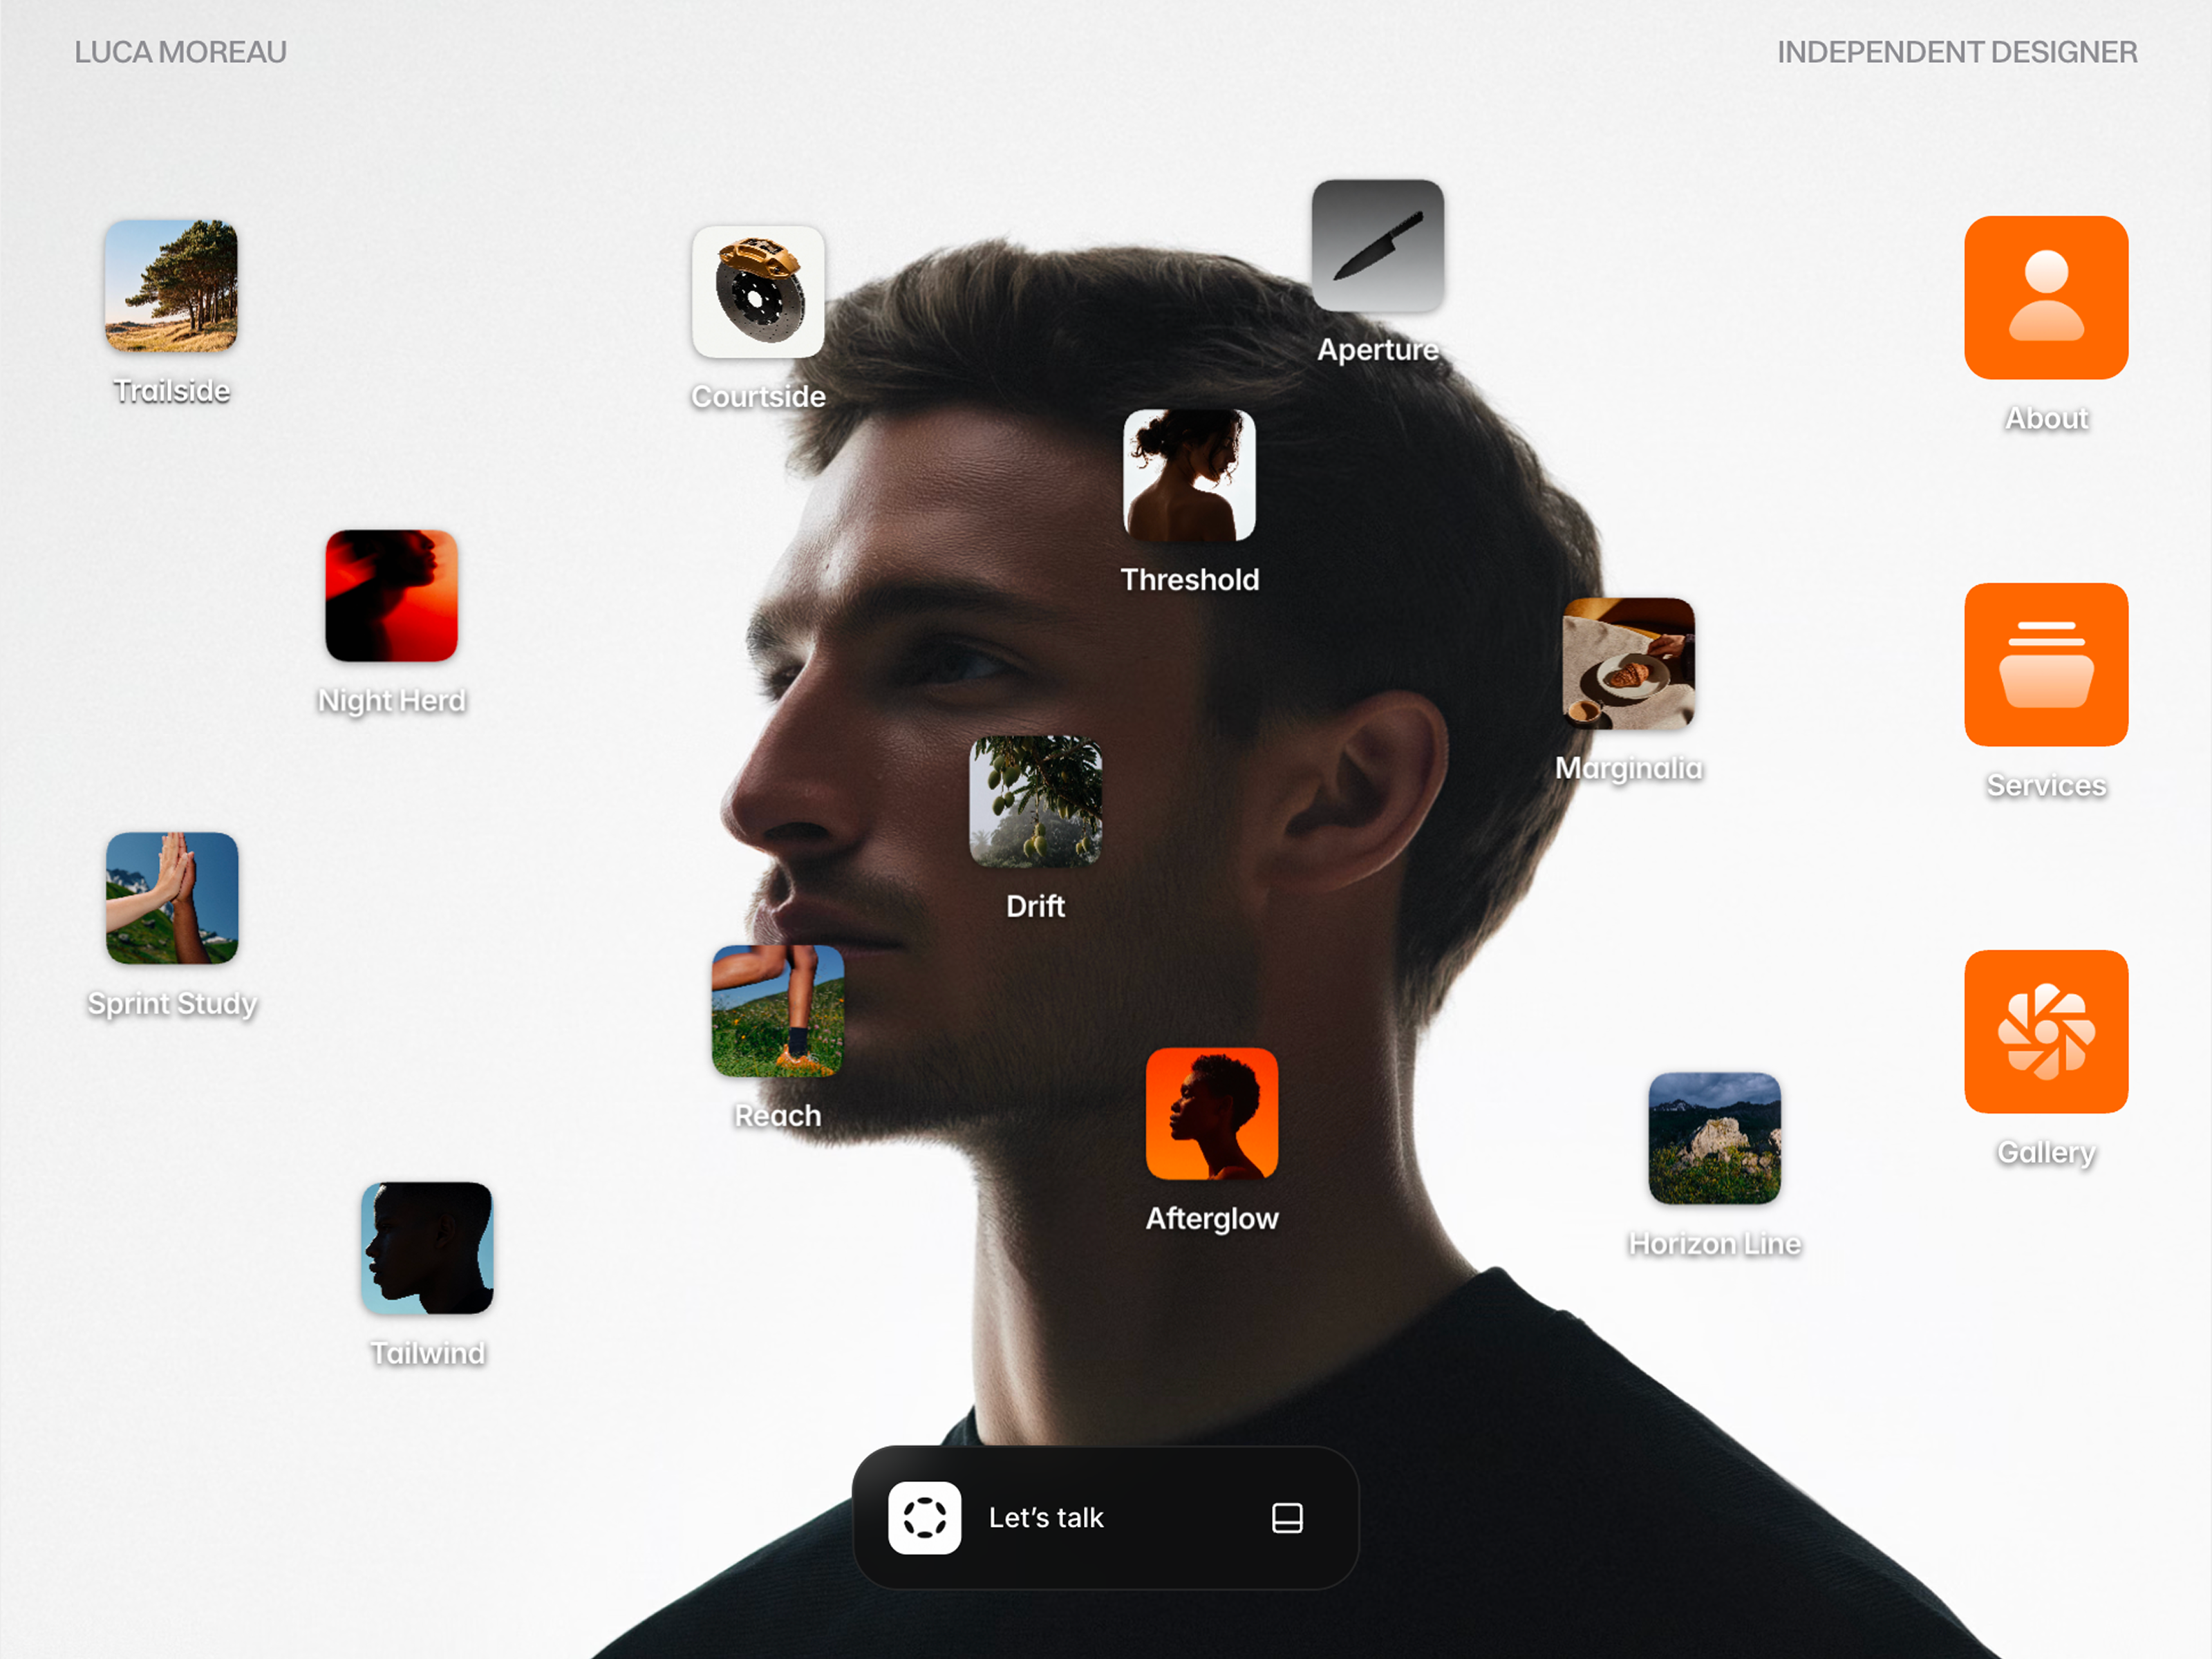2212x1659 pixels.
Task: Open the Night Herd red icon
Action: [391, 596]
